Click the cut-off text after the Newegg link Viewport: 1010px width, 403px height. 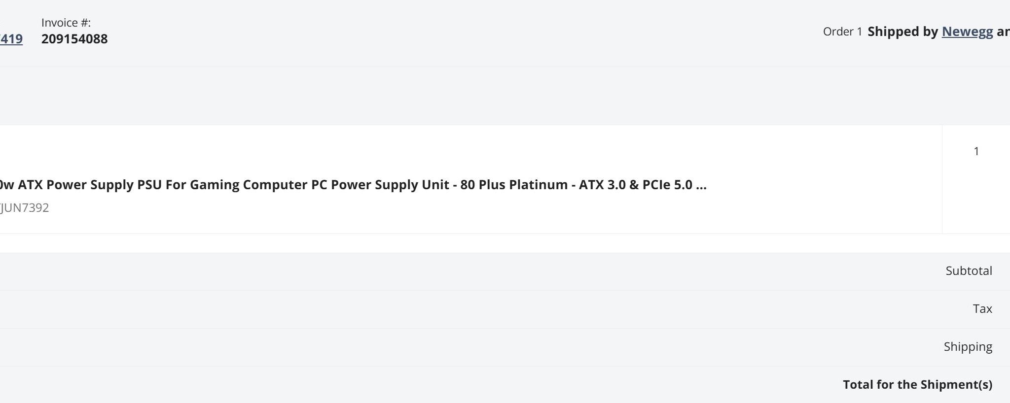1003,32
